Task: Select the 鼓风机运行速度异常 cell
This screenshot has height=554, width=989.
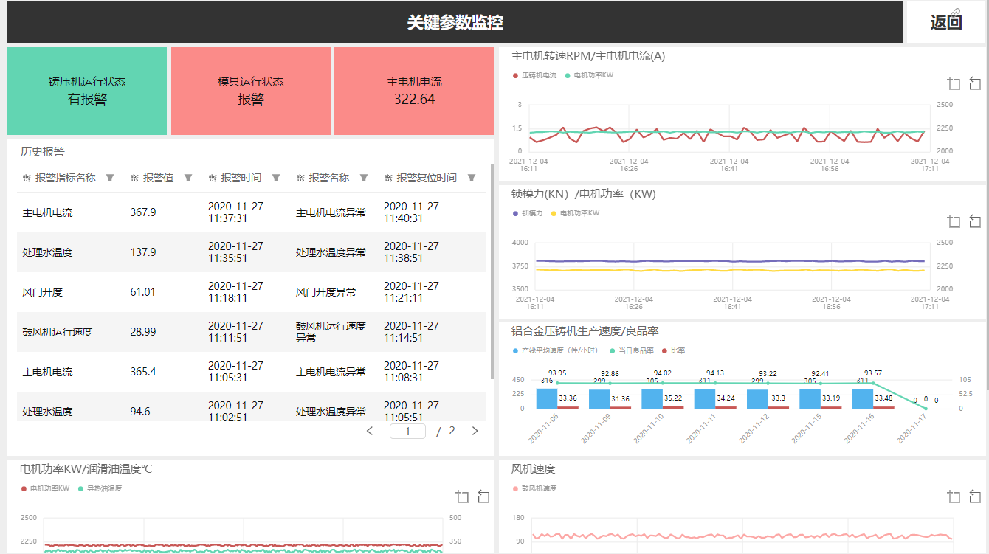Action: 331,332
